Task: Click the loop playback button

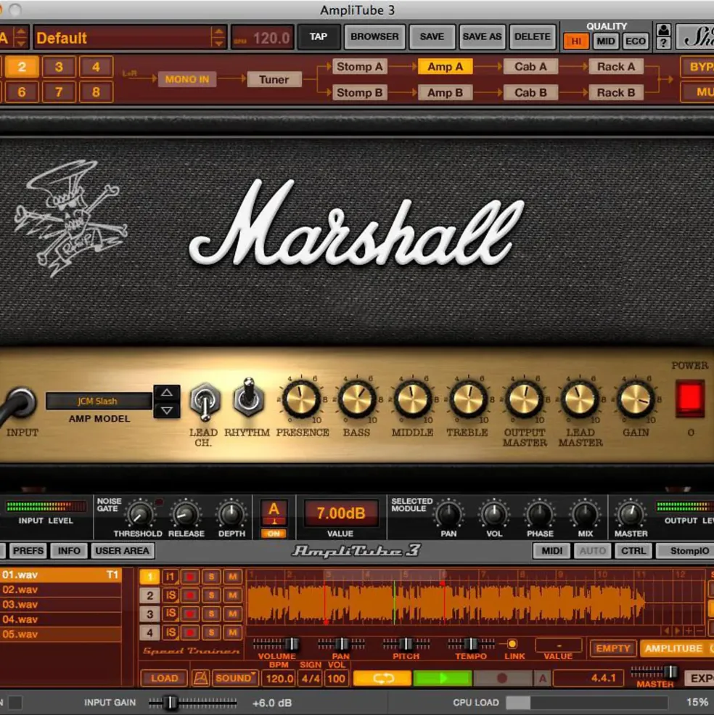Action: point(382,678)
